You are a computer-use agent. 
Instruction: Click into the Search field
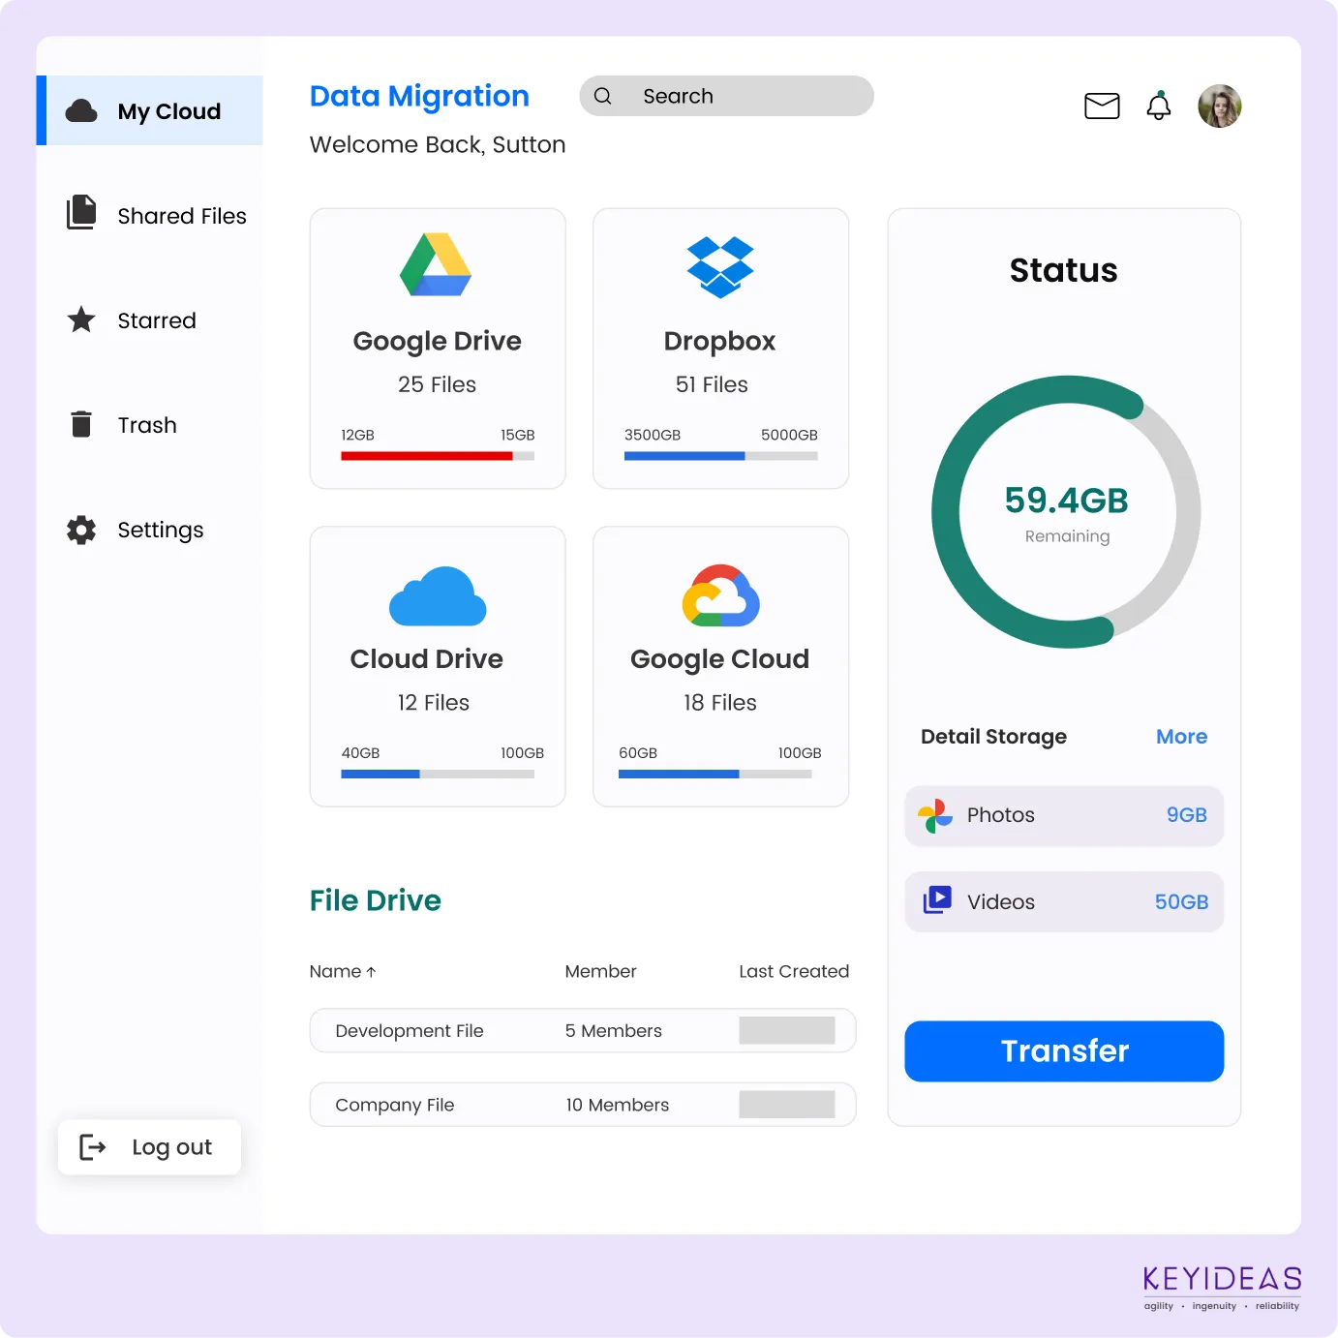727,96
